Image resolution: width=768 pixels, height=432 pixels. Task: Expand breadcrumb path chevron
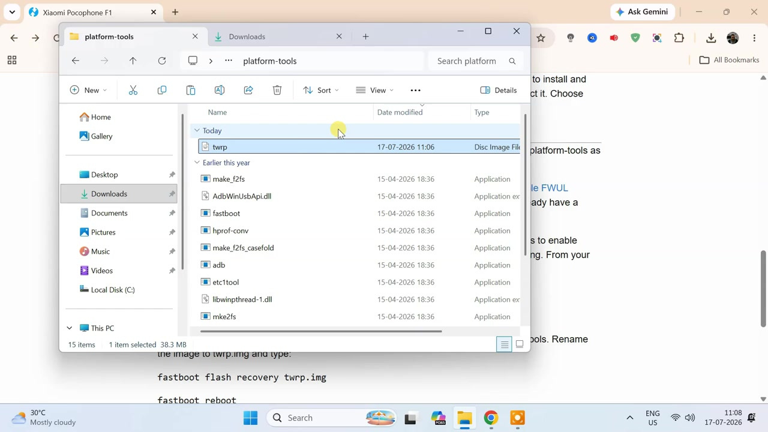point(211,61)
